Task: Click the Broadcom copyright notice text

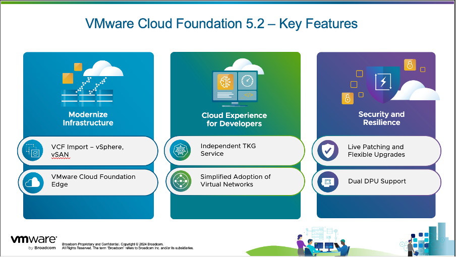Action: (x=127, y=246)
